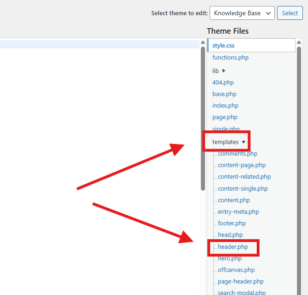Image resolution: width=308 pixels, height=295 pixels.
Task: Open the theme selection dropdown
Action: pyautogui.click(x=242, y=13)
